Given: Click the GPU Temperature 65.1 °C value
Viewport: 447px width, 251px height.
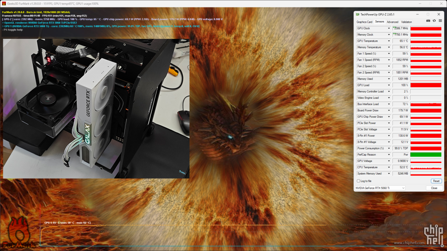Looking at the screenshot, I should [x=401, y=41].
